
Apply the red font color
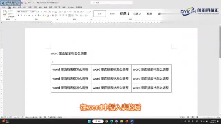point(48,15)
